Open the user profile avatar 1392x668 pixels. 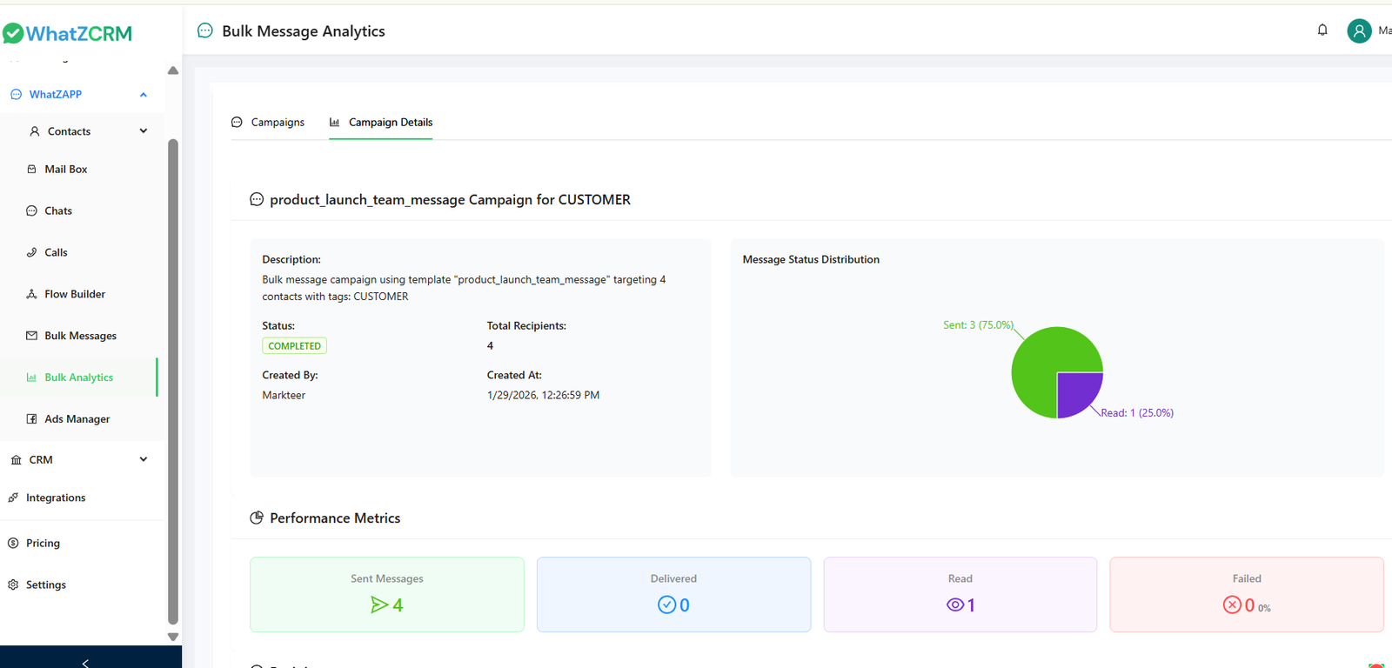[x=1359, y=31]
